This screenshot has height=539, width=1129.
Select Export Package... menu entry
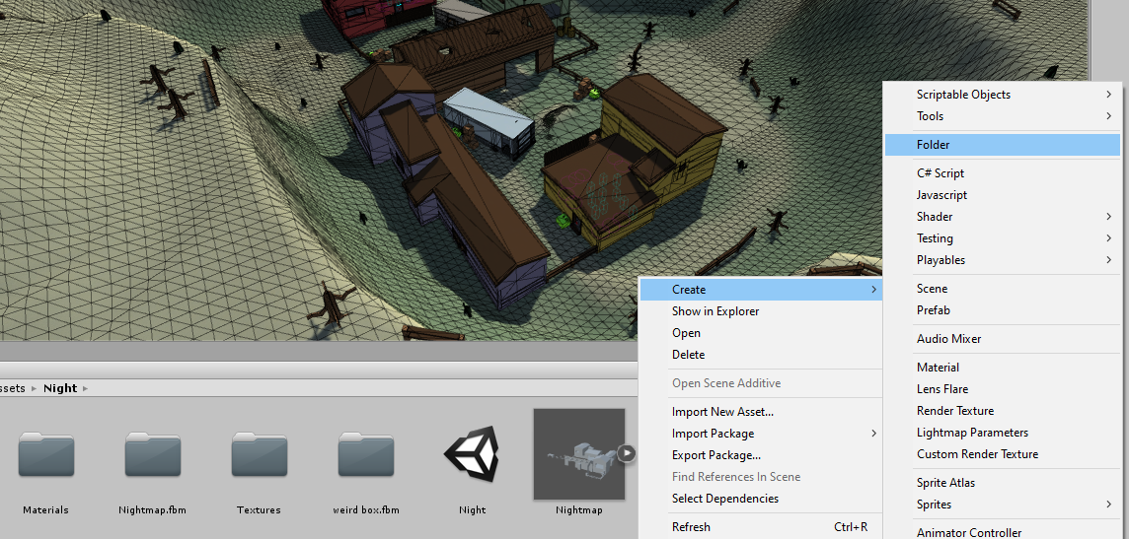[761, 455]
